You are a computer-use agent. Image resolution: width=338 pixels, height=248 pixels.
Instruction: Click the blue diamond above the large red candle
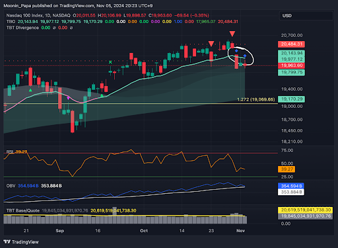(x=236, y=51)
